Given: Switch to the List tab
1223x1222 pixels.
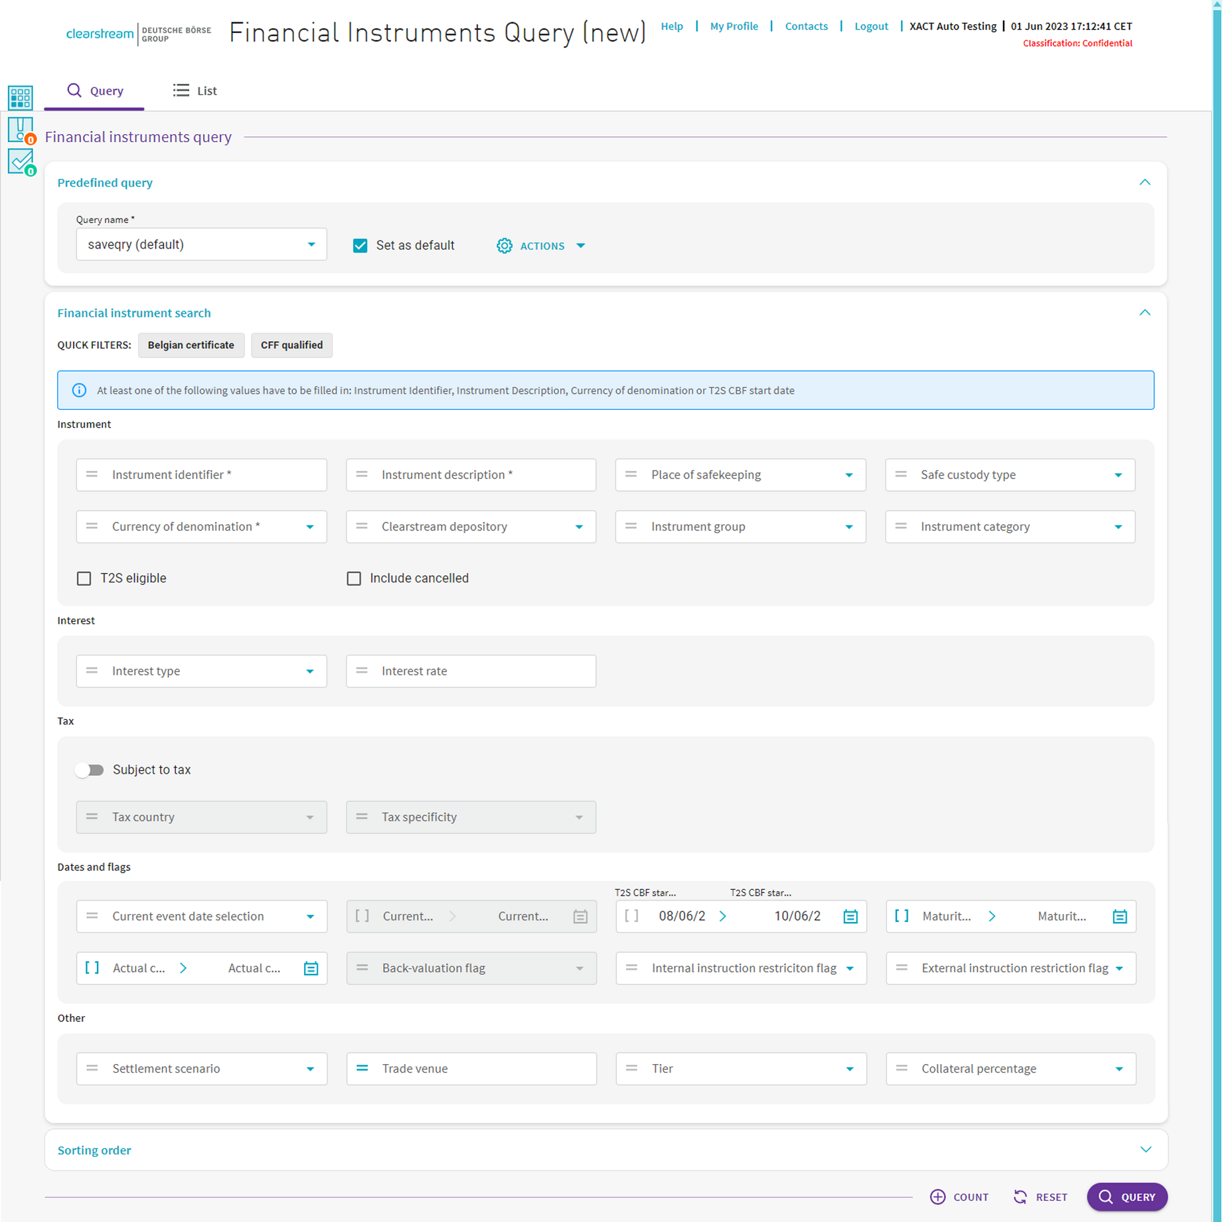Looking at the screenshot, I should [195, 91].
